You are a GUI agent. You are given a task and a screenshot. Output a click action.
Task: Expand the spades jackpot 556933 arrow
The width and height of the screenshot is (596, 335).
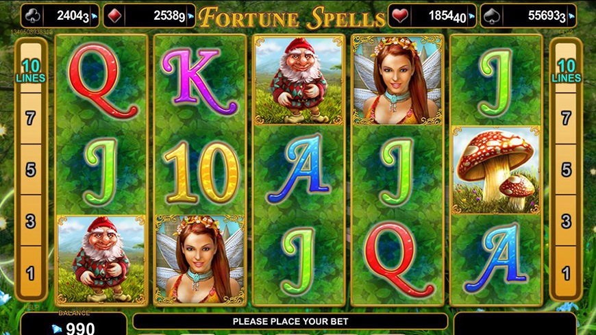pos(571,16)
